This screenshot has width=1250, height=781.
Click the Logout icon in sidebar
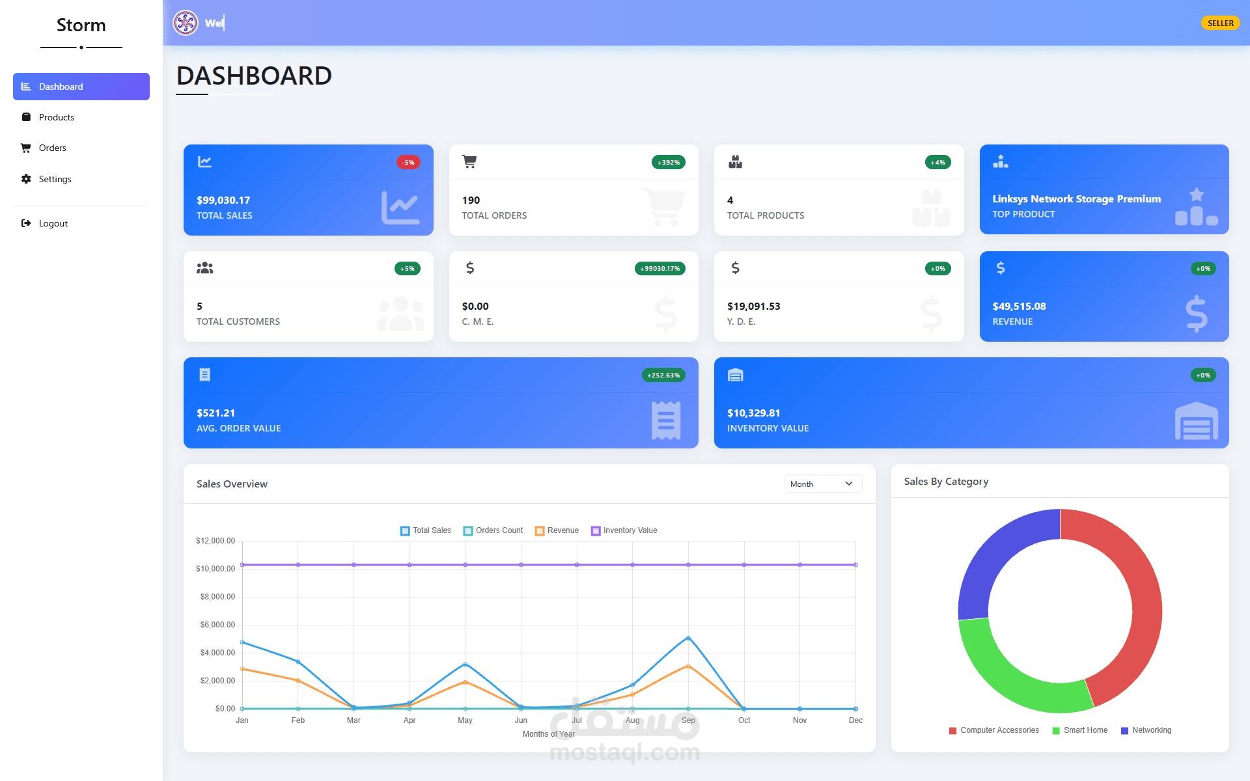coord(26,223)
